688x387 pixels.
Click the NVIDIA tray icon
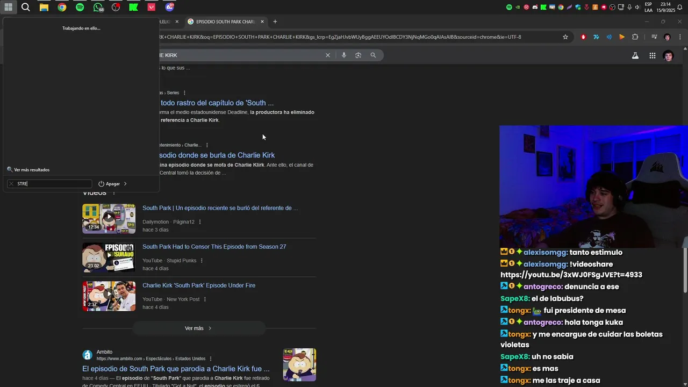pyautogui.click(x=518, y=7)
